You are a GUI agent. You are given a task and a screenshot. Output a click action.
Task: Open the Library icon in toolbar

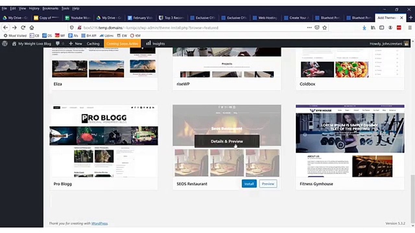[373, 28]
